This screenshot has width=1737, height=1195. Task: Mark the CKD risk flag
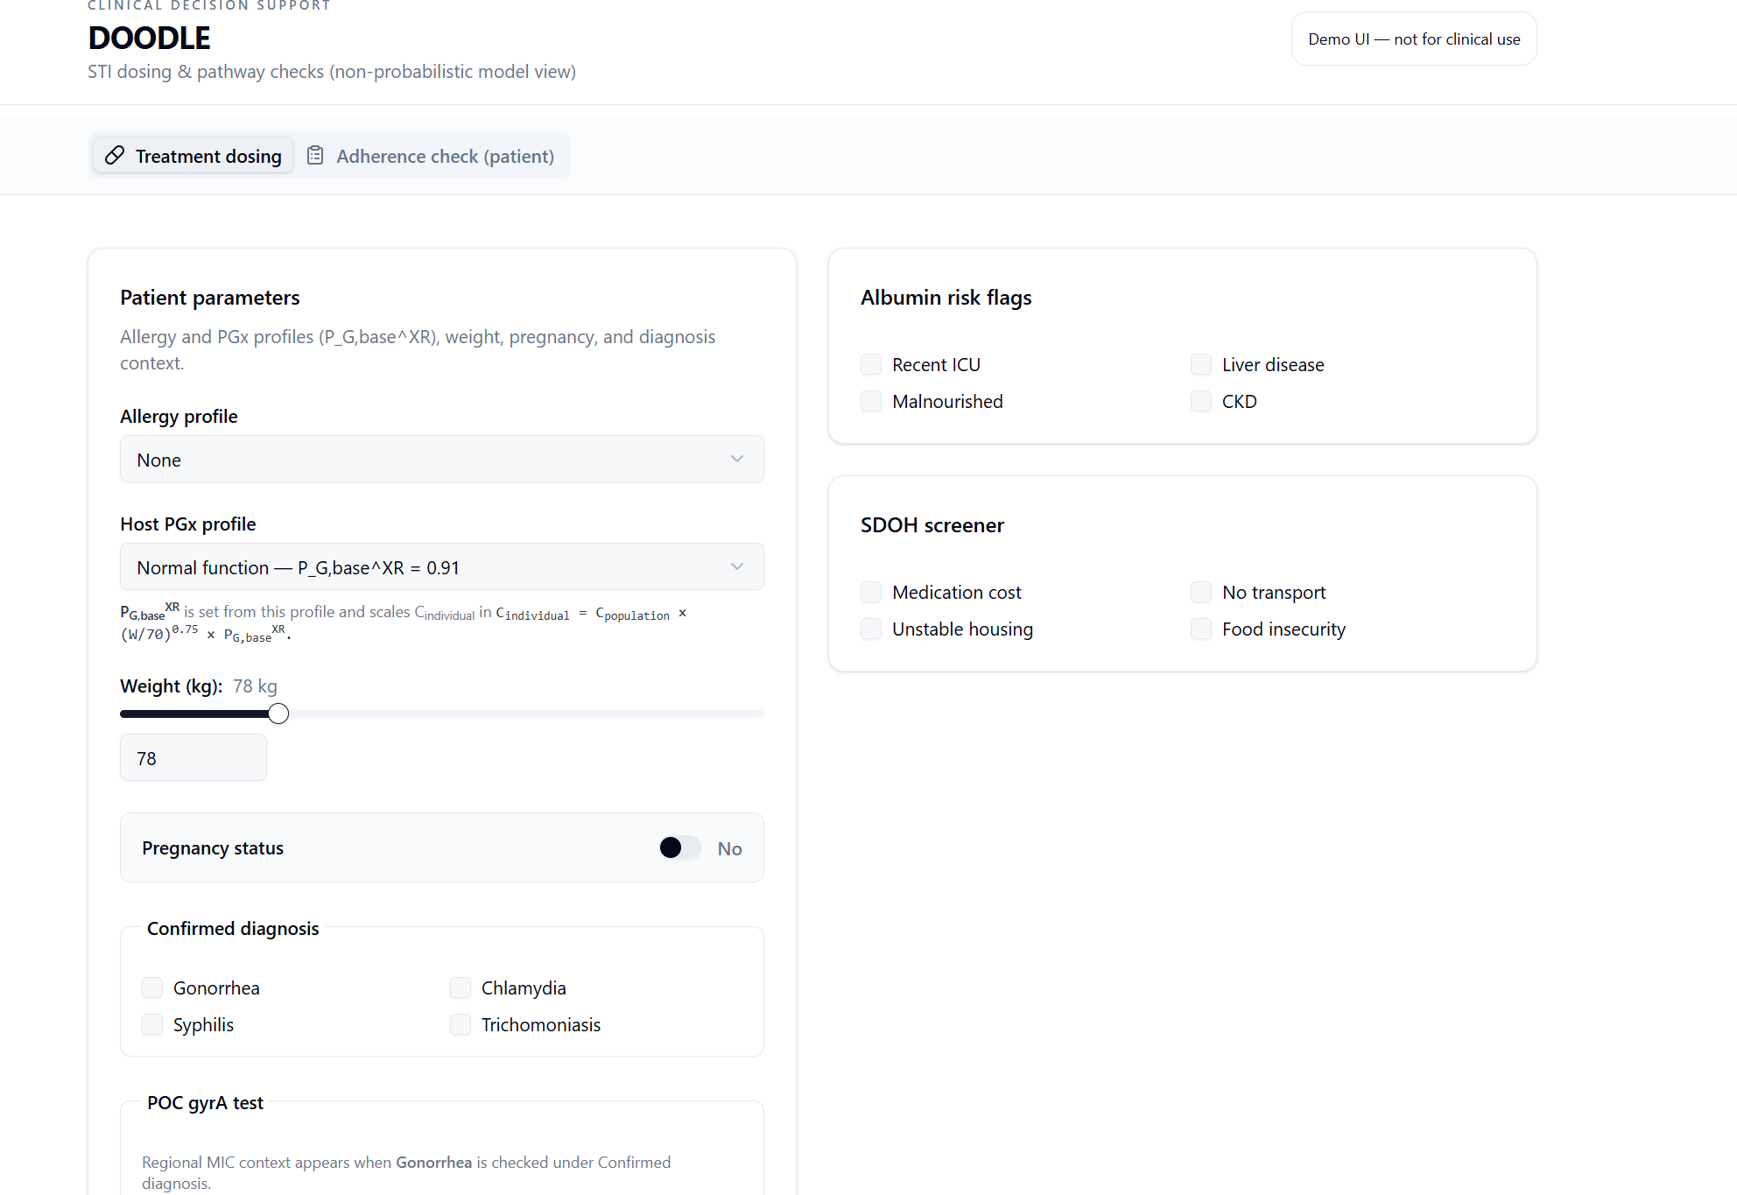pyautogui.click(x=1201, y=402)
